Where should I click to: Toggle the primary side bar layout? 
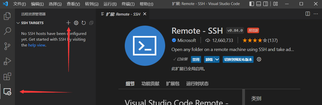click(252, 4)
